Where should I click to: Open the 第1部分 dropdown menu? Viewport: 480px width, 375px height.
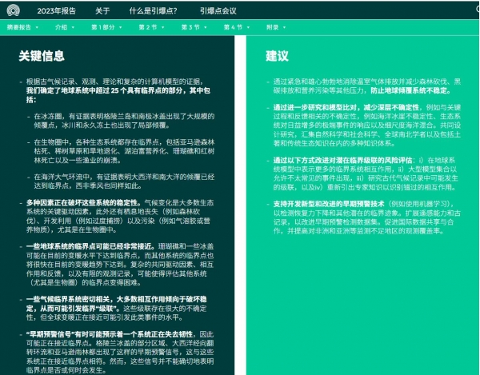[x=107, y=26]
